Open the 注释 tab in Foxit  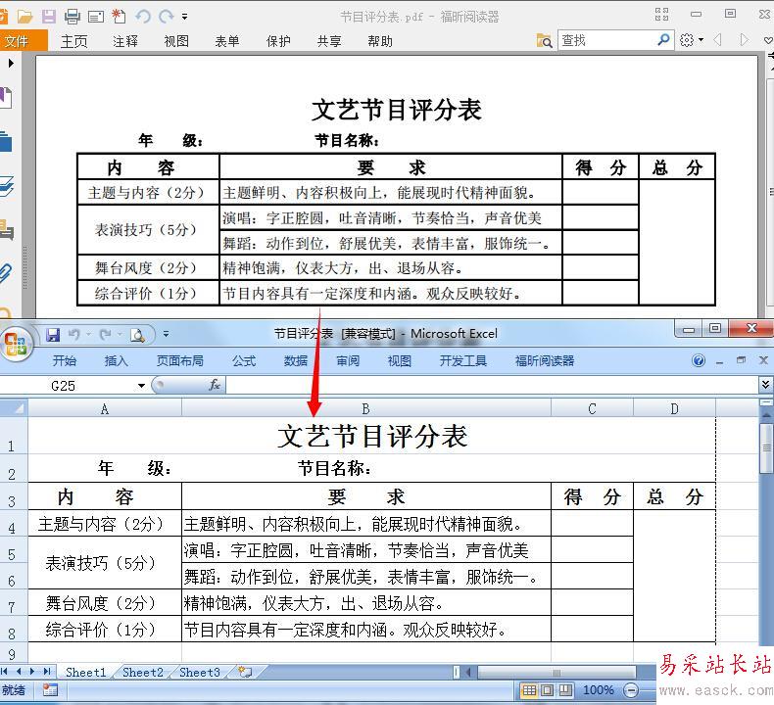(x=125, y=41)
